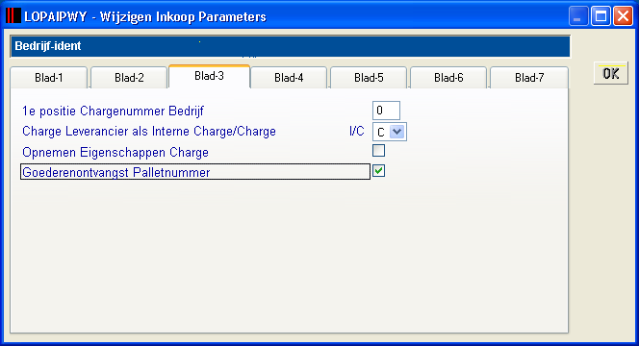This screenshot has width=639, height=346.
Task: Open the Blad-2 tab
Action: 129,77
